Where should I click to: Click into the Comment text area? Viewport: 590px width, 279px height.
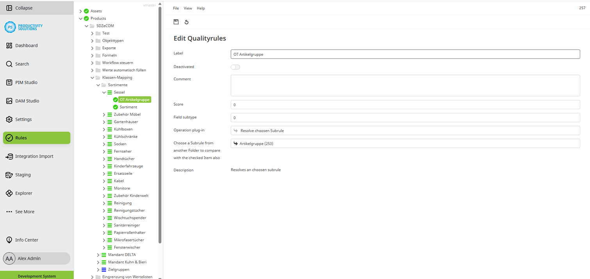tap(405, 85)
